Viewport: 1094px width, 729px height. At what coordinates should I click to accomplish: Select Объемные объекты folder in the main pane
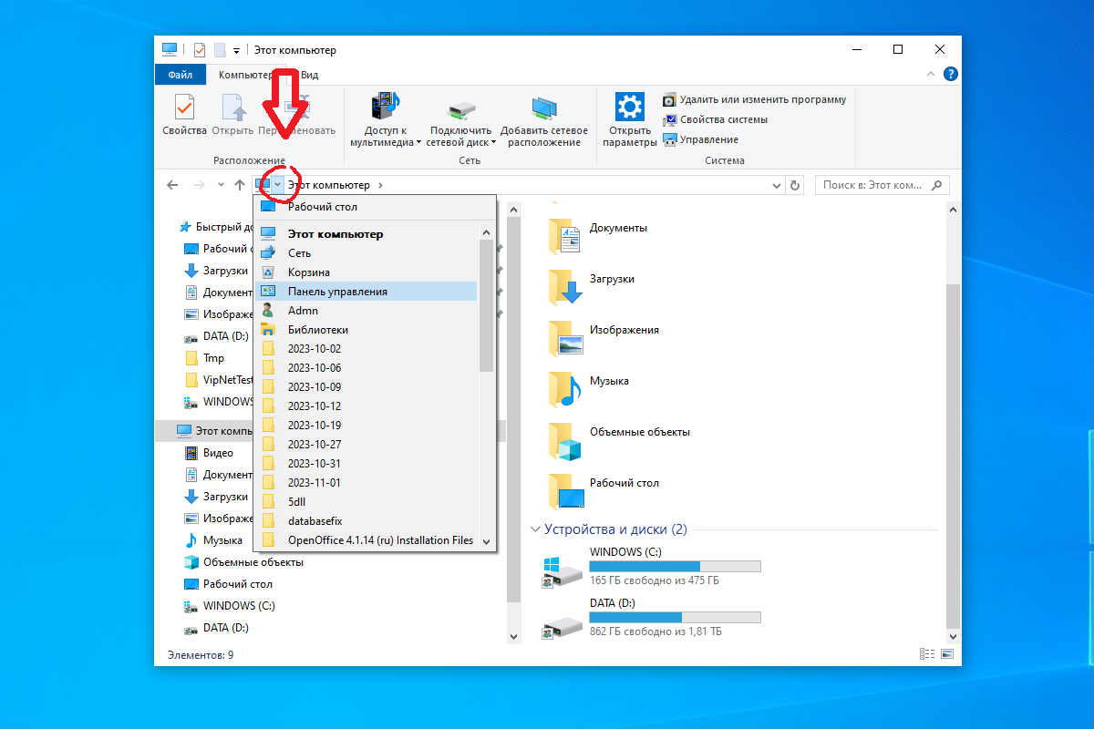click(619, 440)
